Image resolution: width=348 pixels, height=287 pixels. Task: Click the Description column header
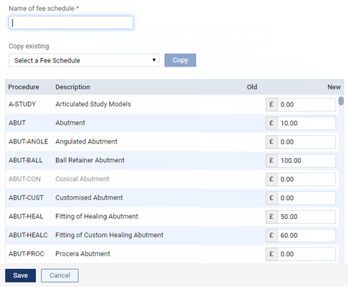73,87
